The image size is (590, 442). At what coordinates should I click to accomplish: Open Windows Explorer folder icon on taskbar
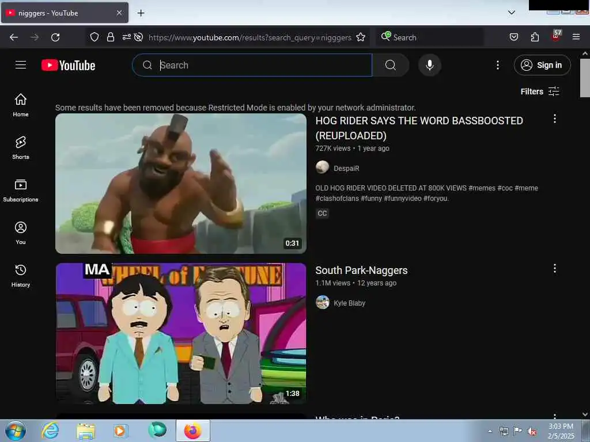(x=86, y=430)
